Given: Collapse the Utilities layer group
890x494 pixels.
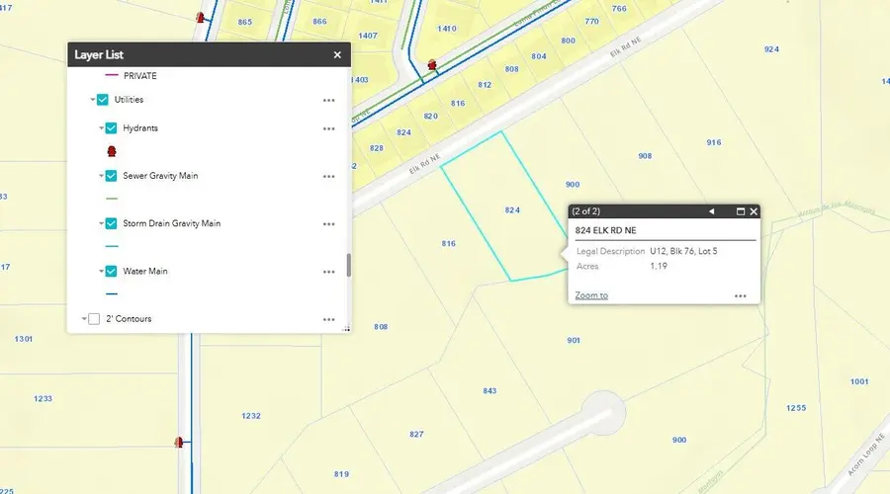Looking at the screenshot, I should click(x=91, y=100).
